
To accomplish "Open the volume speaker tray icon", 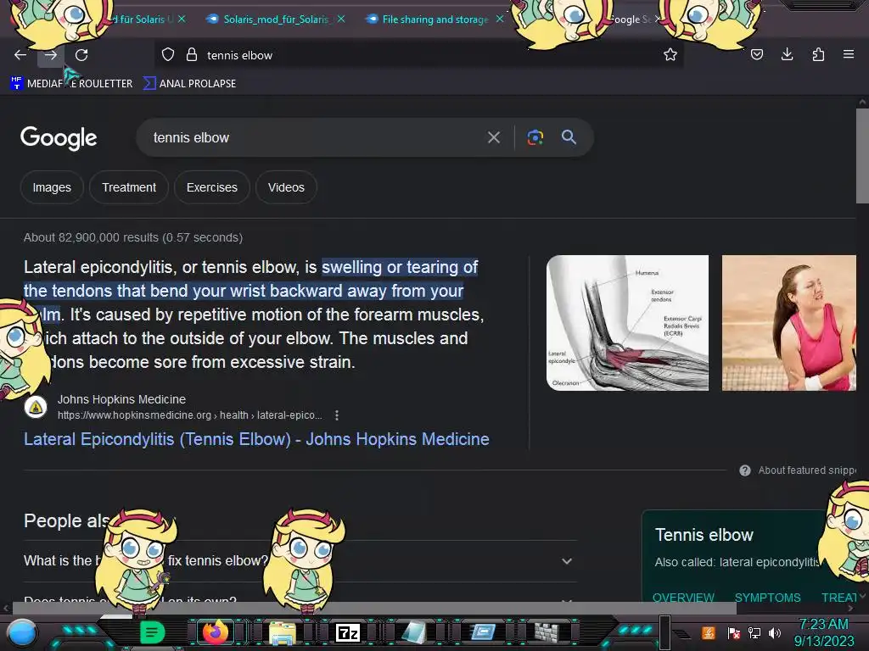I will tap(774, 632).
